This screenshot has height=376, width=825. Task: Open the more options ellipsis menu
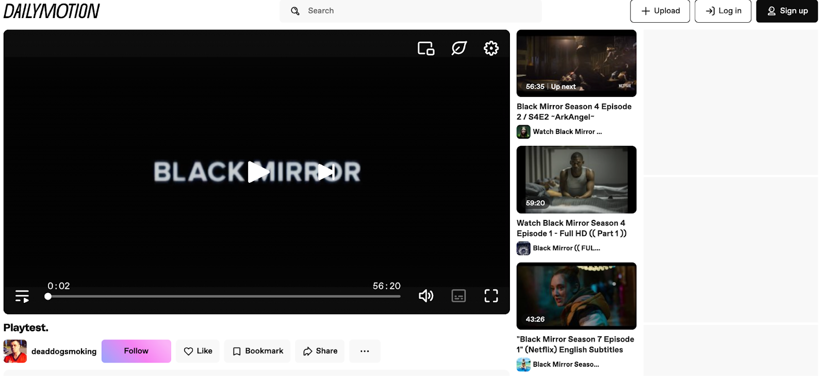(365, 351)
